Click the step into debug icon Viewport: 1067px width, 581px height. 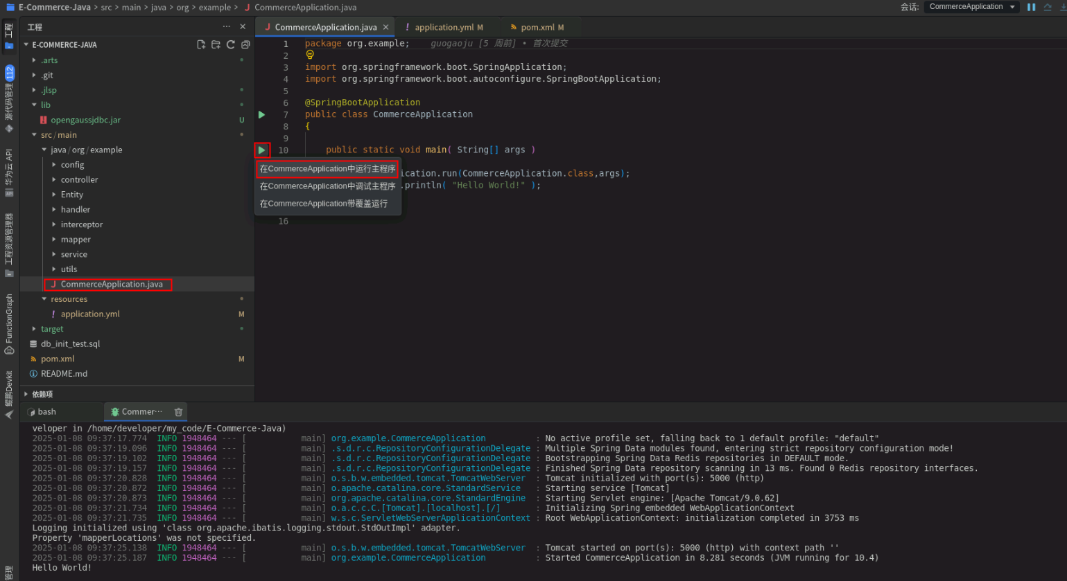click(x=1063, y=7)
